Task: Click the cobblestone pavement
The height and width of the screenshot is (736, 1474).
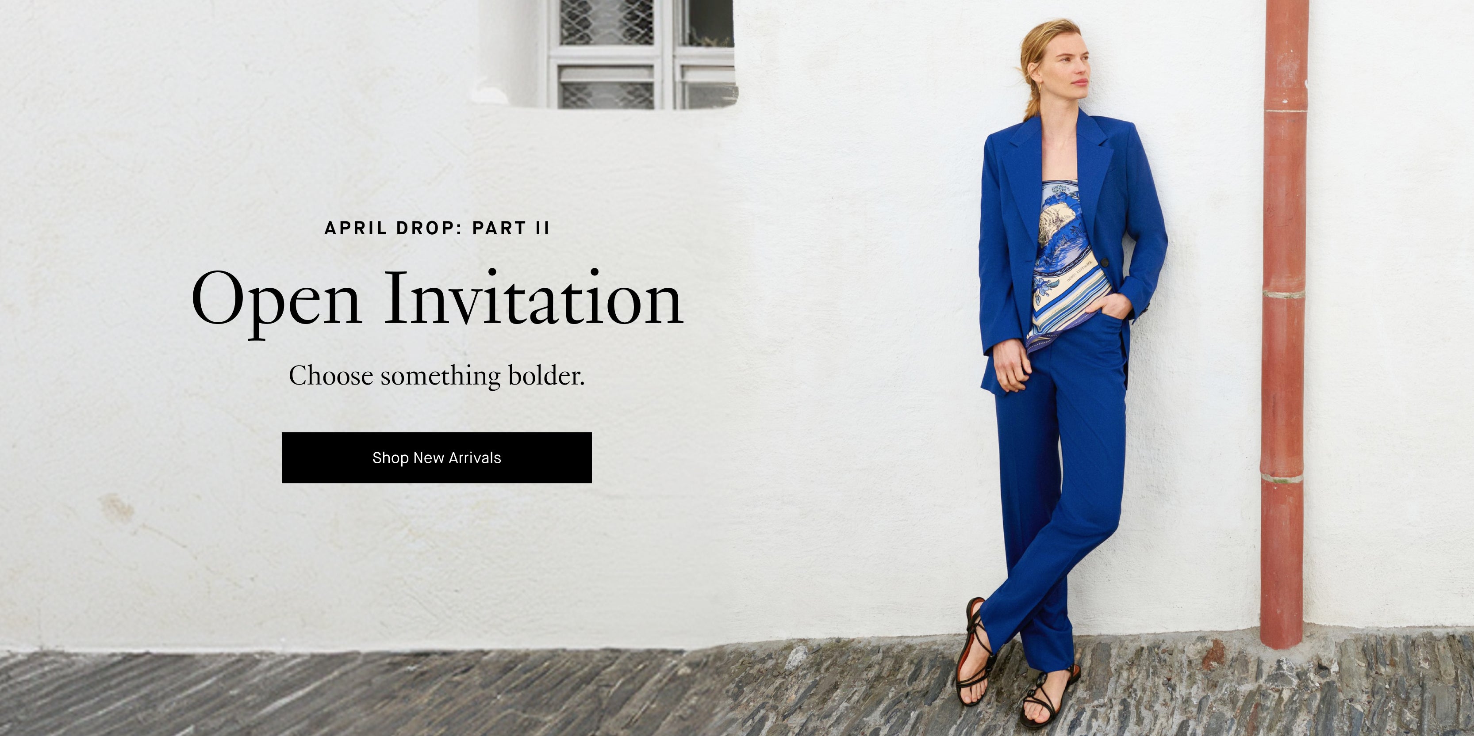Action: tap(737, 692)
